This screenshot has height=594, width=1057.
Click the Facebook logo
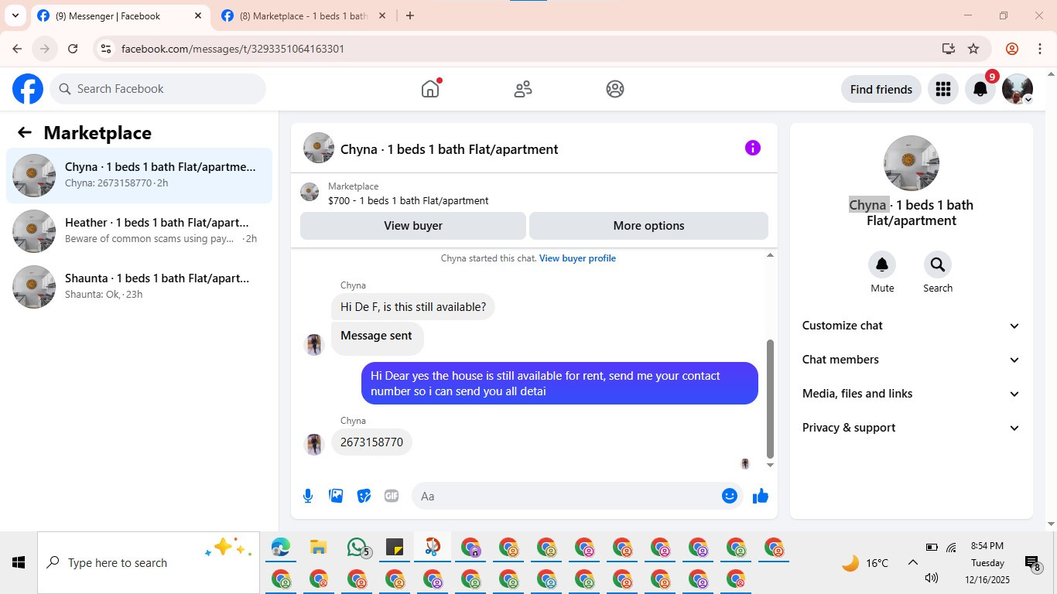[28, 89]
